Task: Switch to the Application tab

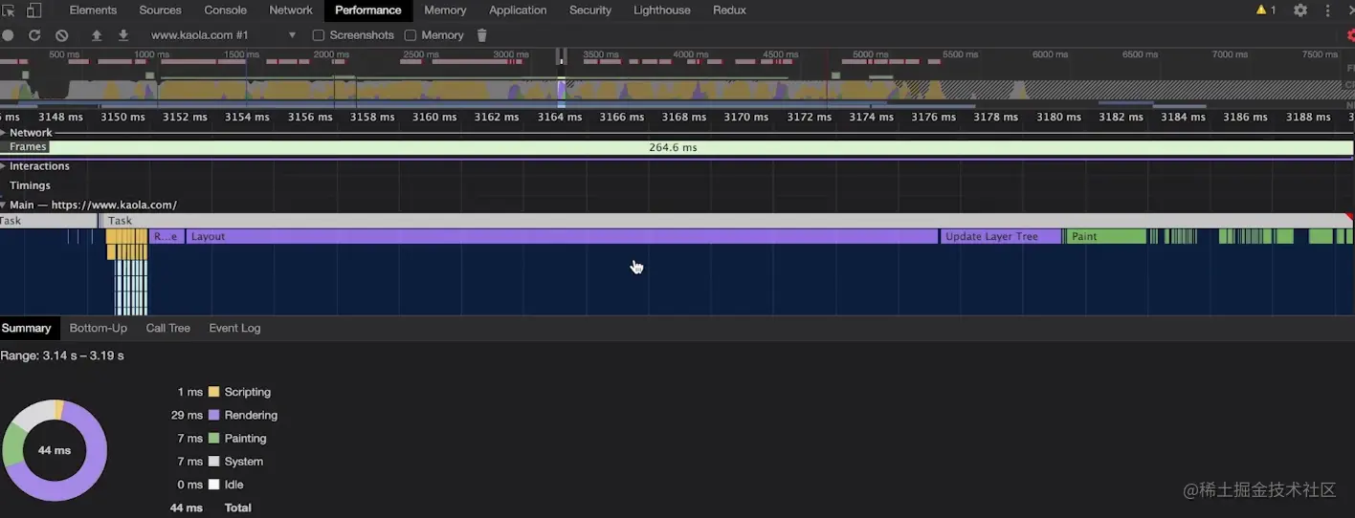Action: click(518, 11)
